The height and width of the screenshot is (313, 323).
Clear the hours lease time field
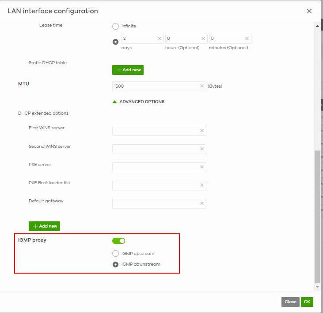[x=203, y=39]
